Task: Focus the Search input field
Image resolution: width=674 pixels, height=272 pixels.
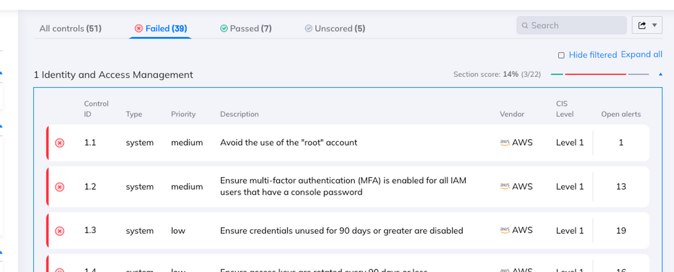Action: (576, 25)
